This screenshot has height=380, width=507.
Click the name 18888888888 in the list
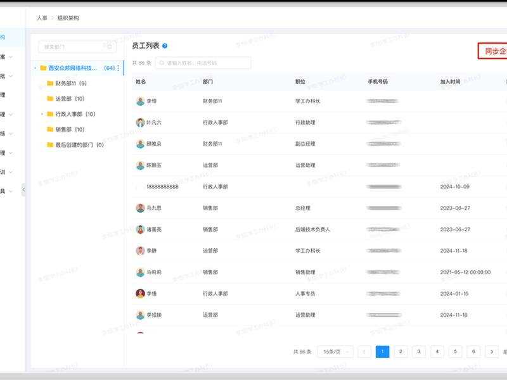(163, 186)
